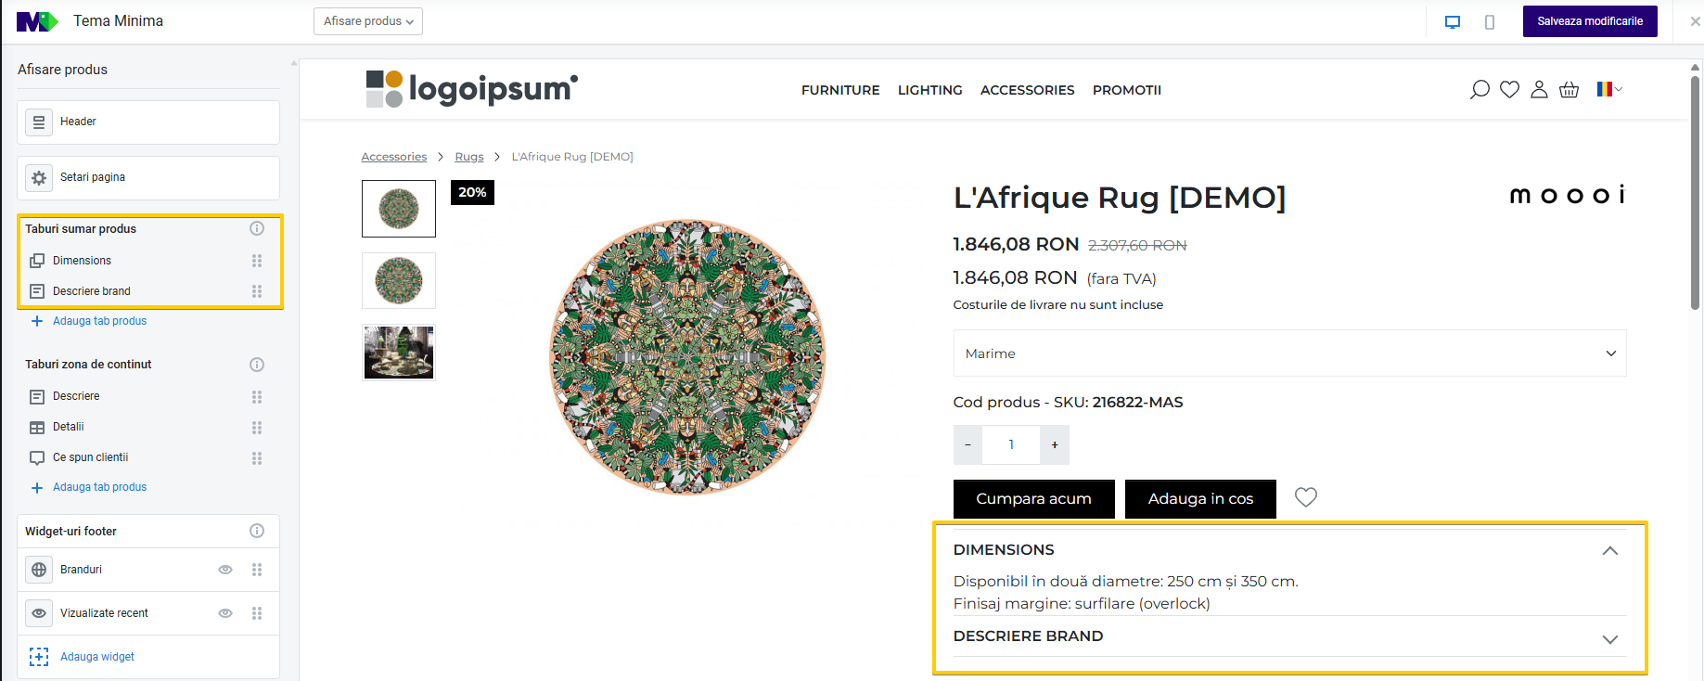Open the user account icon
Image resolution: width=1704 pixels, height=681 pixels.
pyautogui.click(x=1539, y=89)
